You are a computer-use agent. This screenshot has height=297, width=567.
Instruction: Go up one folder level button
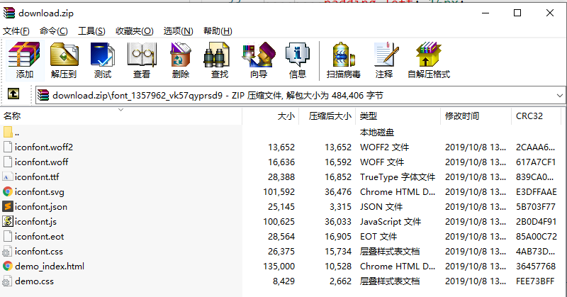(13, 94)
